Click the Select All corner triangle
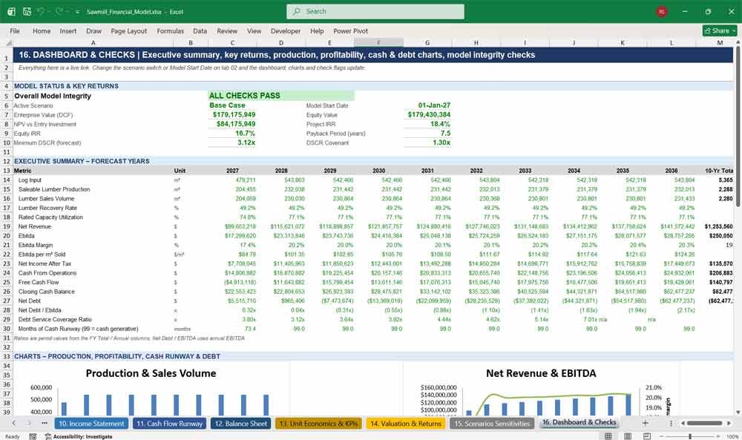The width and height of the screenshot is (742, 440). (7, 42)
